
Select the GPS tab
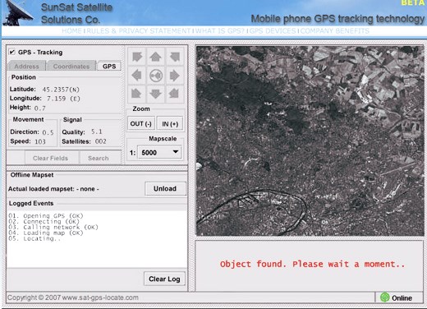(x=109, y=66)
